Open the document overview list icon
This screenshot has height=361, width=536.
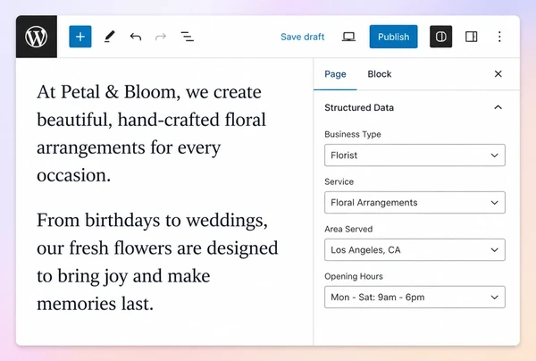(188, 37)
